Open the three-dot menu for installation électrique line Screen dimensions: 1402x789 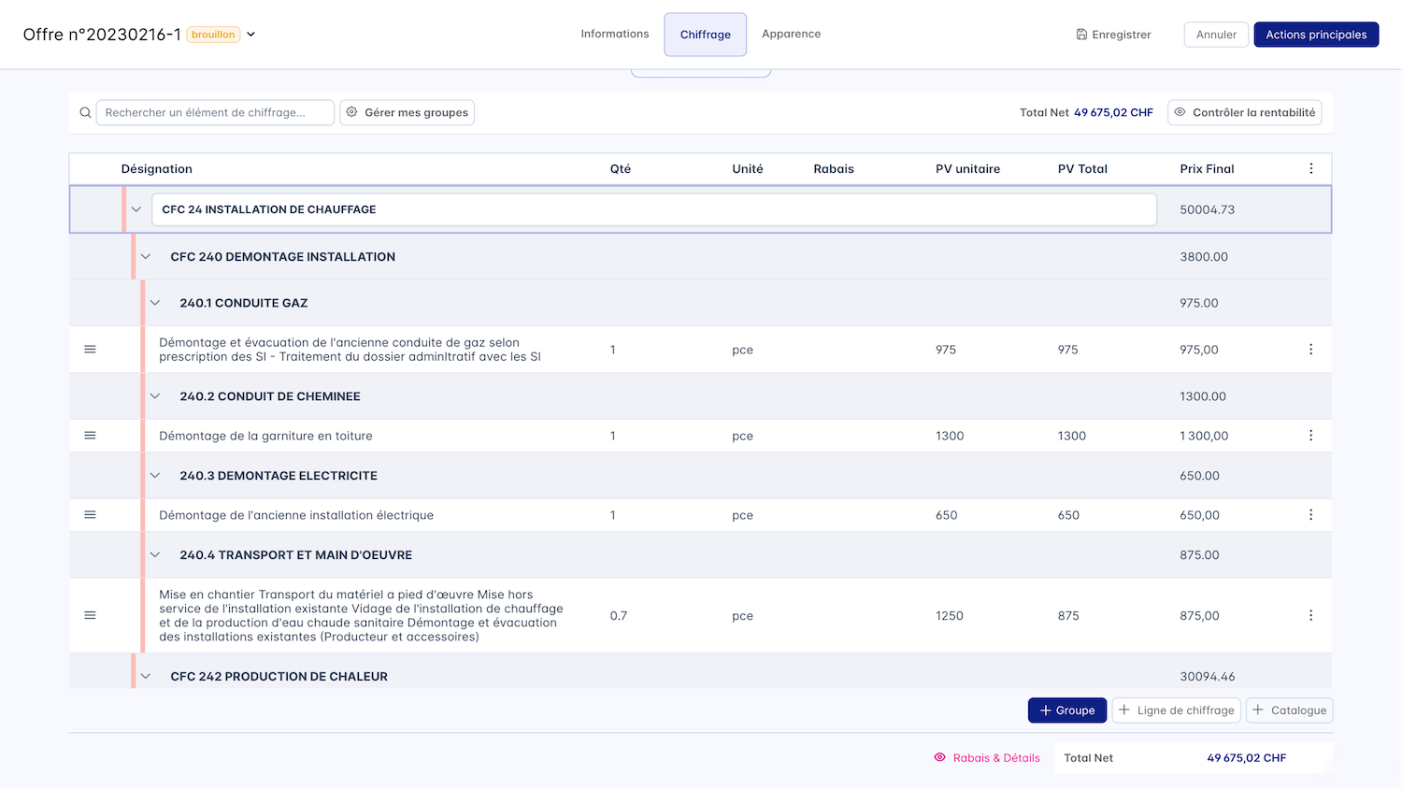click(x=1311, y=515)
